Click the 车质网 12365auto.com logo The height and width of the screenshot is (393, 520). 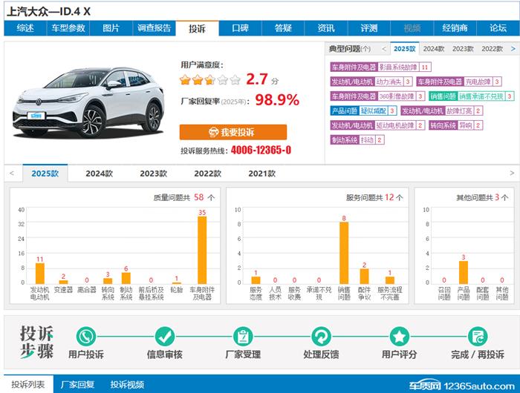[452, 386]
